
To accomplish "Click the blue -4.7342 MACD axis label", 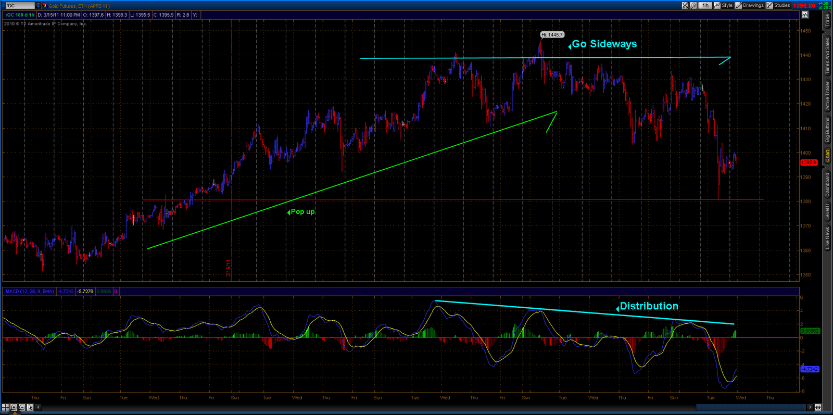I will point(810,369).
